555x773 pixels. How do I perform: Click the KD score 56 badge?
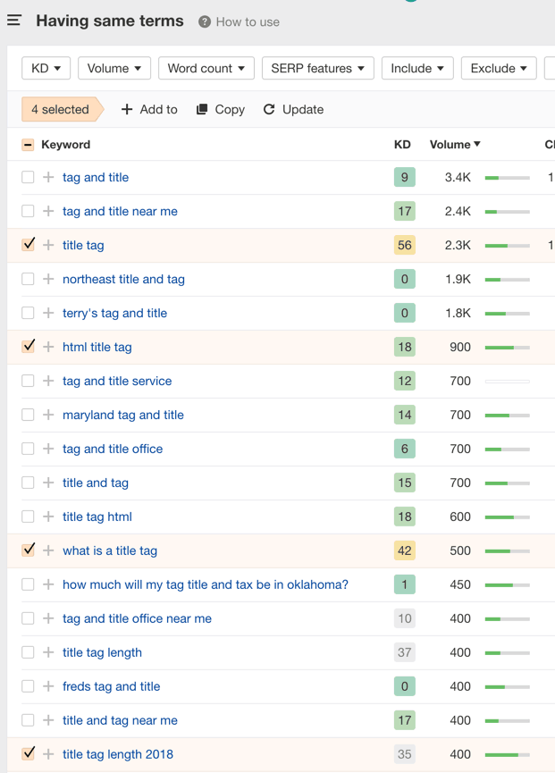pyautogui.click(x=404, y=245)
